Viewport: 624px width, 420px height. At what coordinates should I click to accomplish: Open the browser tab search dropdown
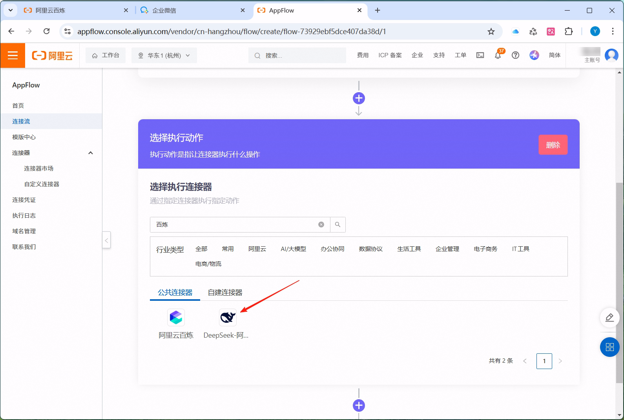(11, 11)
